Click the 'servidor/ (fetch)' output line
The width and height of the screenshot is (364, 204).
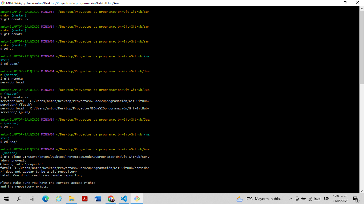tap(16, 105)
